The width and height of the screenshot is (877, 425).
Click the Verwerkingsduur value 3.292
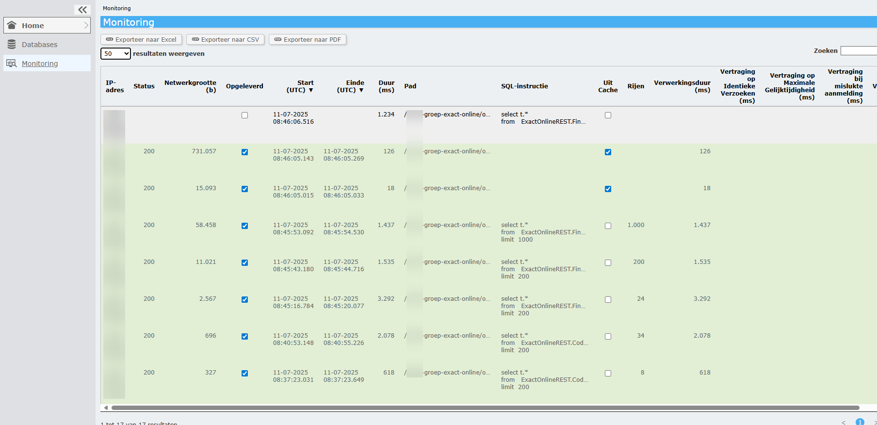tap(702, 299)
